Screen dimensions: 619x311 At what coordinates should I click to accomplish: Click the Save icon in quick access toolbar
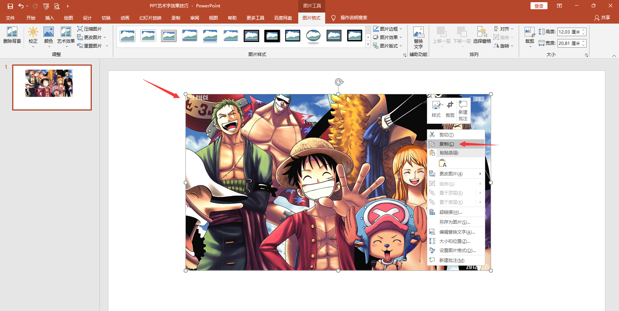pyautogui.click(x=10, y=6)
